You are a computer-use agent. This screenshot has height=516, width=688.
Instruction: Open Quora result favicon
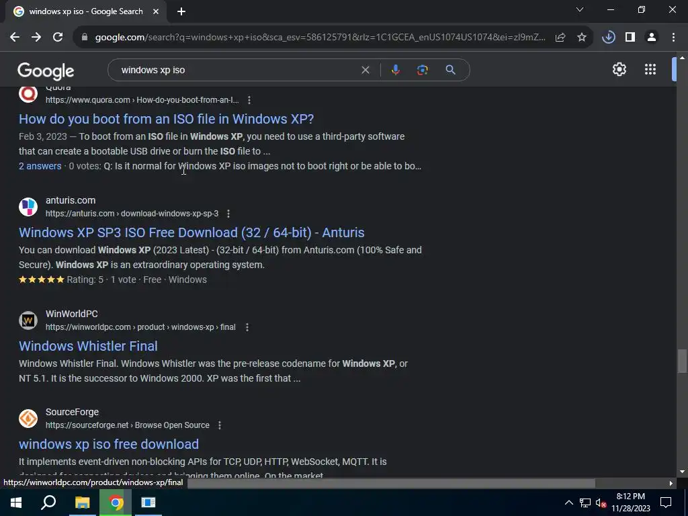(28, 94)
